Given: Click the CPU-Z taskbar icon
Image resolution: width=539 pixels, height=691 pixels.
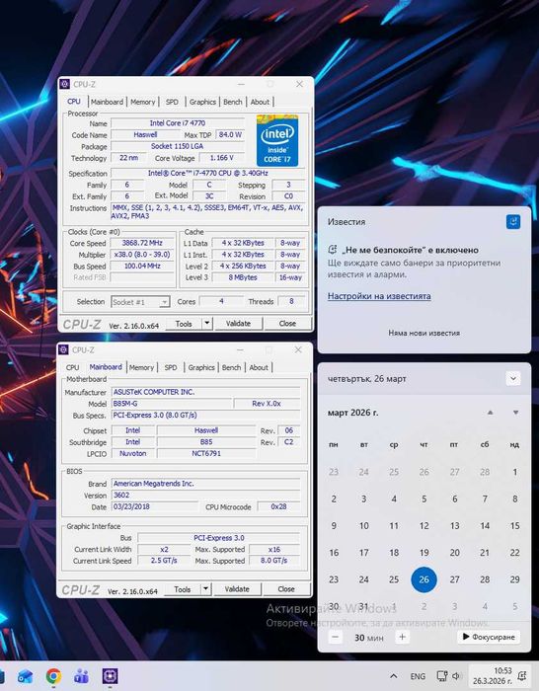Looking at the screenshot, I should point(111,676).
